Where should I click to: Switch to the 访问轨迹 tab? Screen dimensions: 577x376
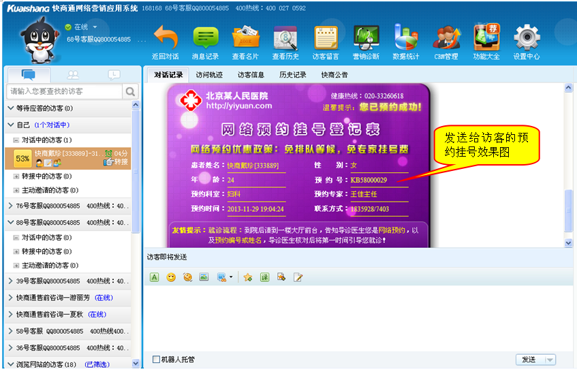210,75
